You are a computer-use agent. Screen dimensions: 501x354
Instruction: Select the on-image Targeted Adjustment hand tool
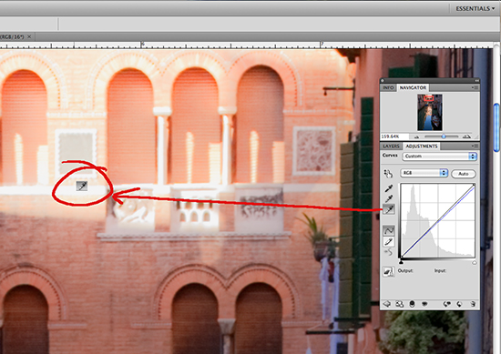tap(388, 174)
